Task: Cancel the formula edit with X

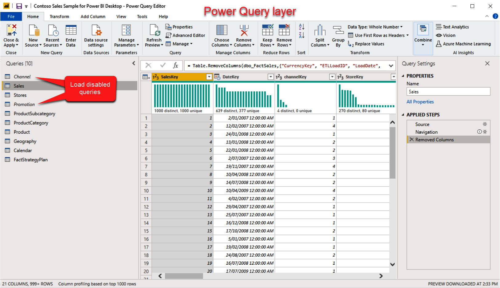Action: [x=148, y=65]
